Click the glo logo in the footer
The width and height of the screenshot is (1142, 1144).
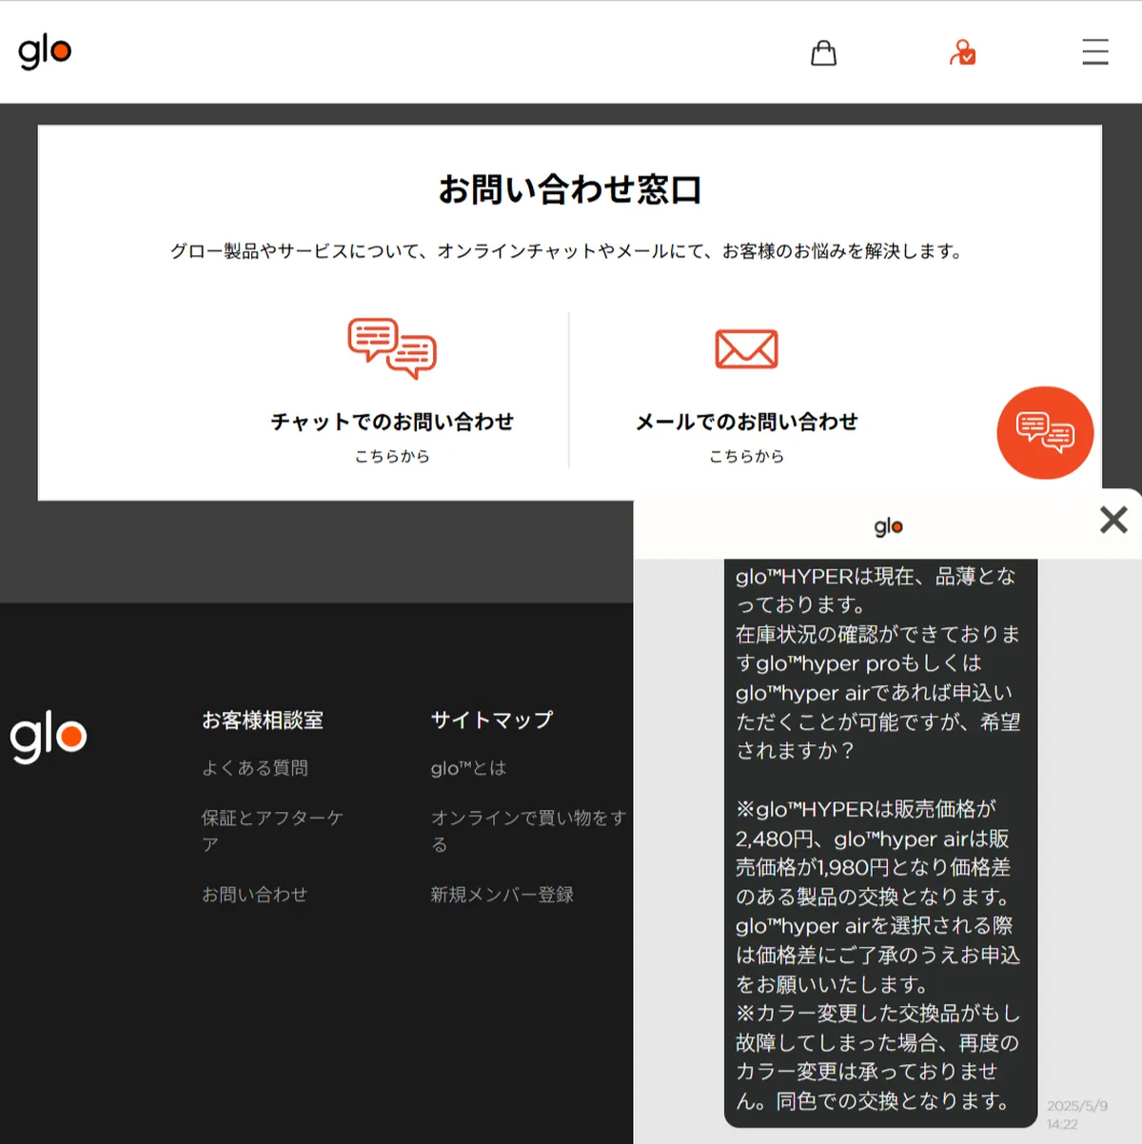click(49, 738)
